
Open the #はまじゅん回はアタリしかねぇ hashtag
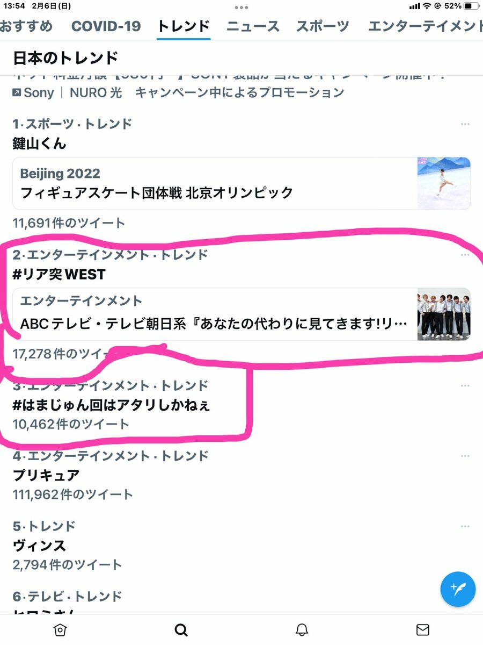click(x=111, y=405)
